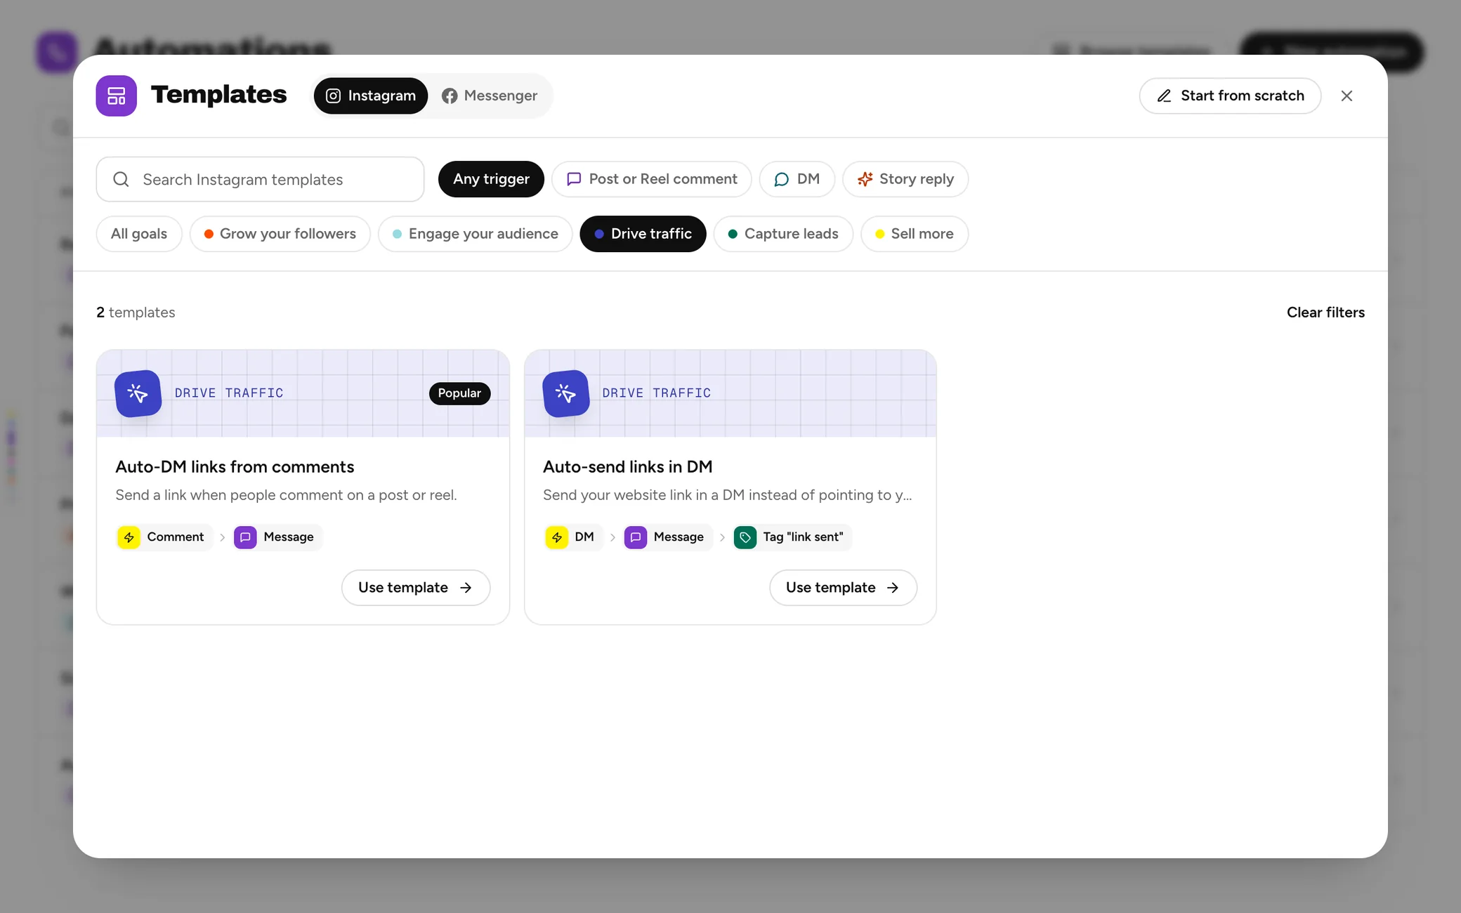Click the Story reply sparkle icon
The width and height of the screenshot is (1461, 913).
[865, 179]
